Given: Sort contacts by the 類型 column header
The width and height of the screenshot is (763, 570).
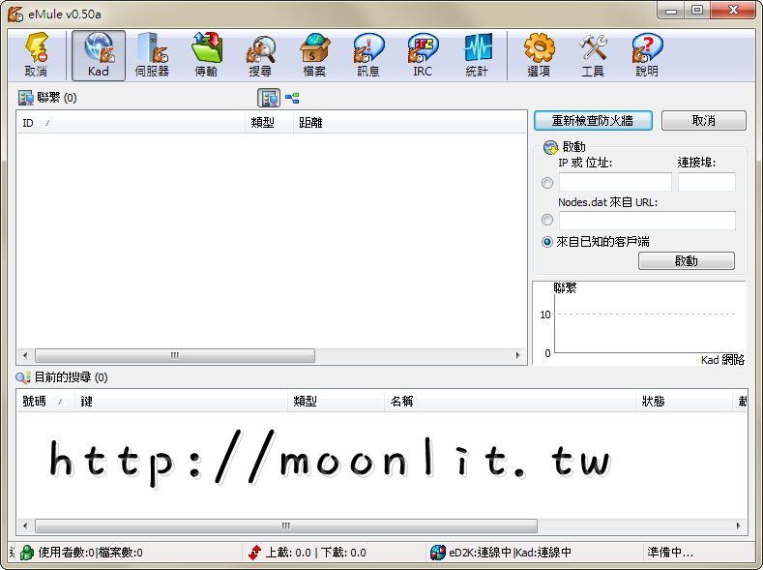Looking at the screenshot, I should tap(262, 123).
